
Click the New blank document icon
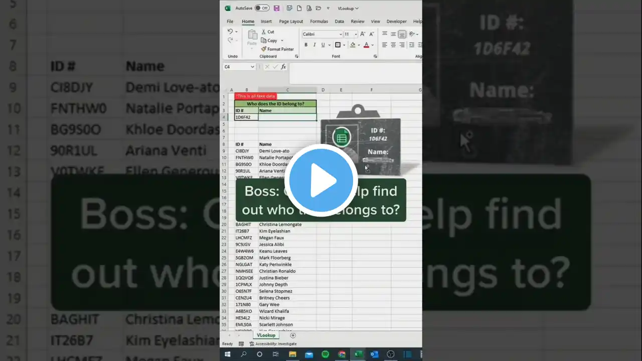pos(299,8)
